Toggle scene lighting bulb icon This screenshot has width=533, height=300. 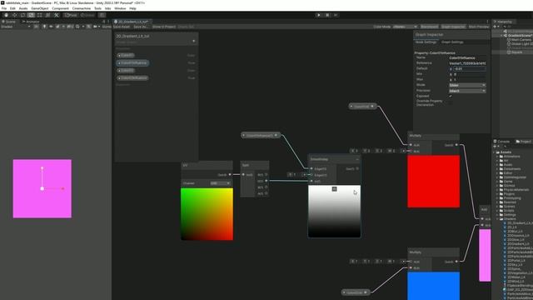point(44,27)
